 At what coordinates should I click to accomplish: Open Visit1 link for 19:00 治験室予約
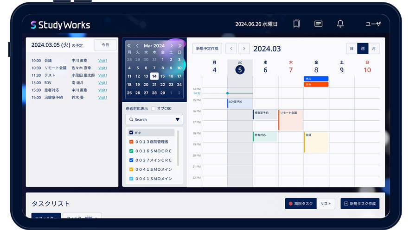tap(102, 98)
